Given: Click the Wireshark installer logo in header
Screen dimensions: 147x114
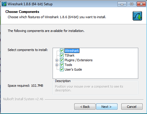Looking at the screenshot, I should click(137, 16).
